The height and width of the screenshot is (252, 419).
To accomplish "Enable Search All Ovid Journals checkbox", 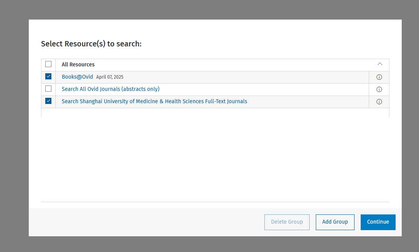I will click(x=48, y=89).
